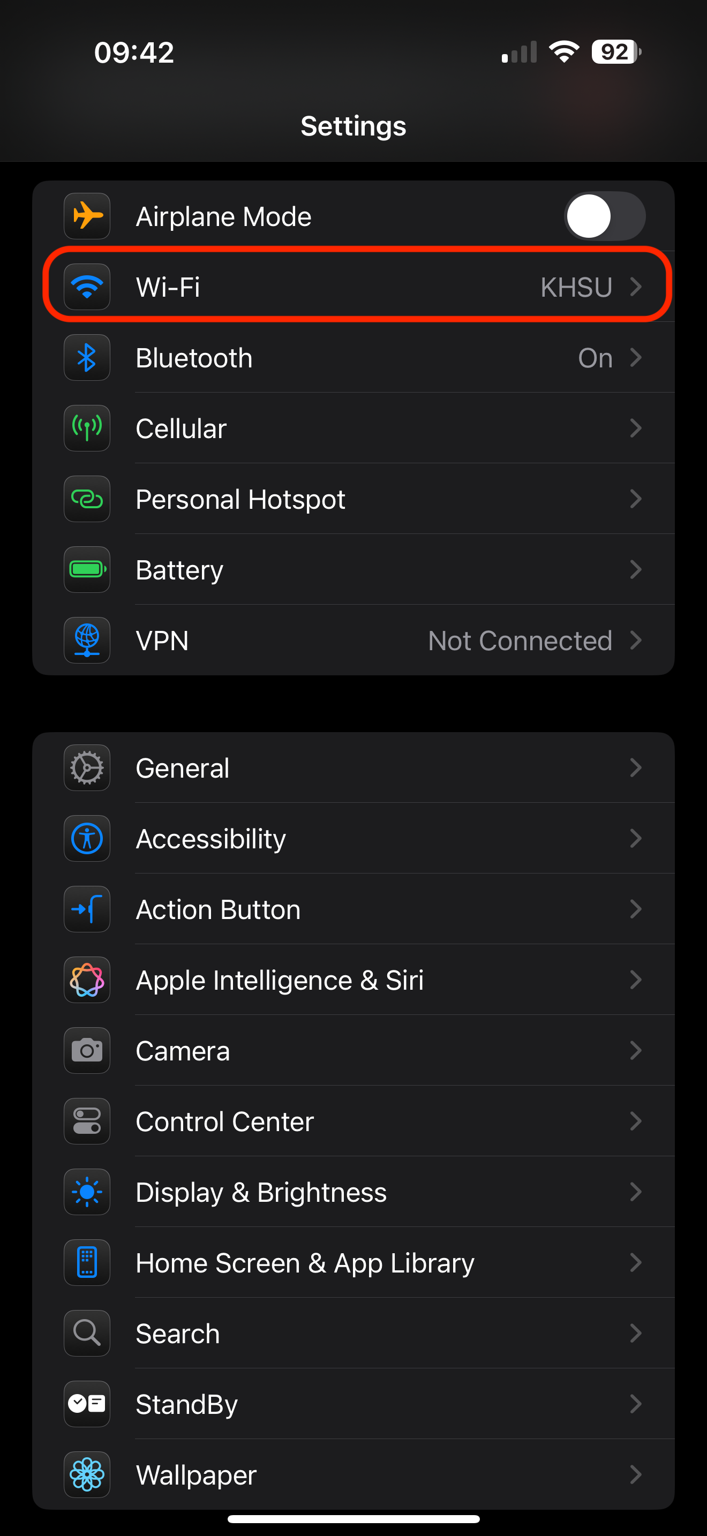Viewport: 707px width, 1536px height.
Task: Tap the Personal Hotspot link icon
Action: [x=87, y=499]
